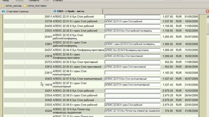Click the empty input field in row 25753
This screenshot has width=209, height=117.
point(132,62)
